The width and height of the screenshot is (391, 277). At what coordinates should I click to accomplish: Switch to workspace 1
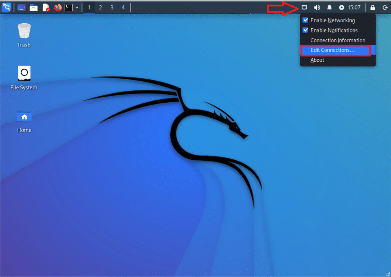89,8
